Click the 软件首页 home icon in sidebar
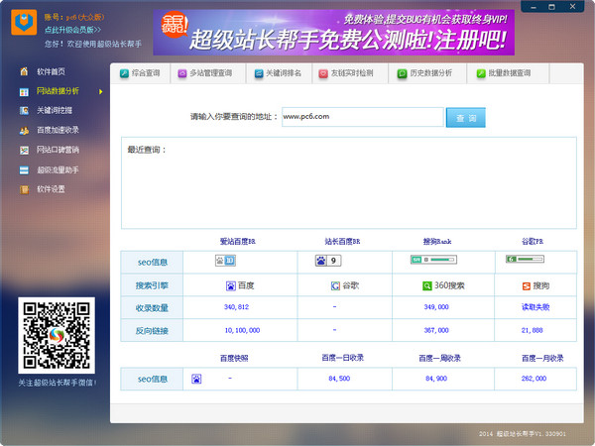The width and height of the screenshot is (595, 446). (24, 71)
